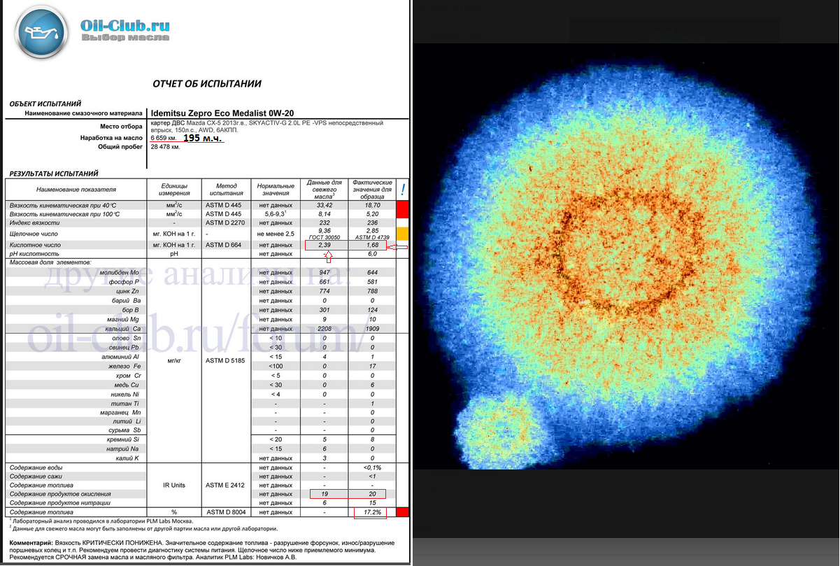This screenshot has width=840, height=566.
Task: Click the Единицы измерения column header
Action: click(173, 190)
